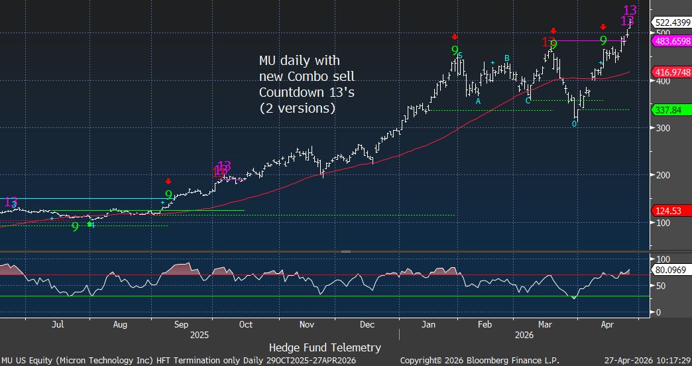The image size is (692, 366).
Task: Click the cyan wave label C
Action: click(528, 100)
